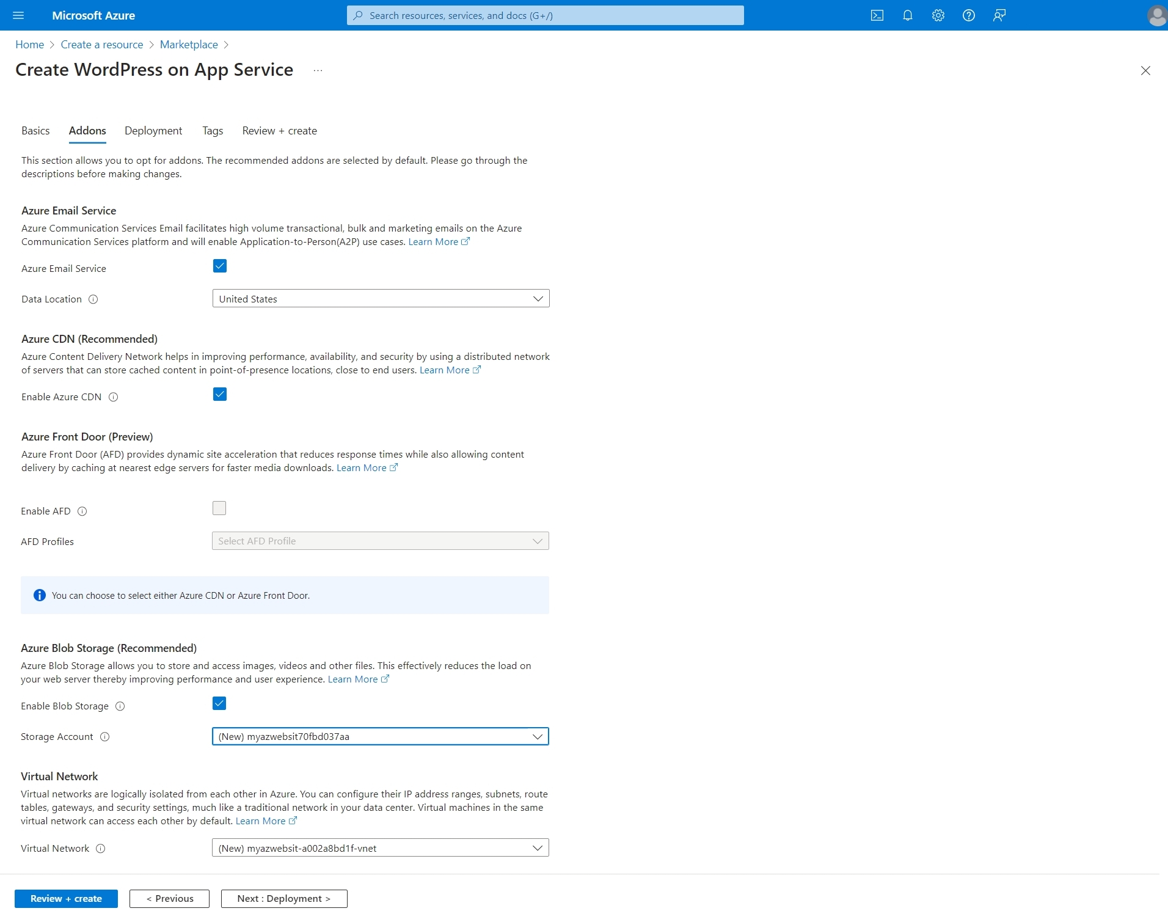Open the Azure portal hamburger menu
Screen dimensions: 1168x922
18,15
